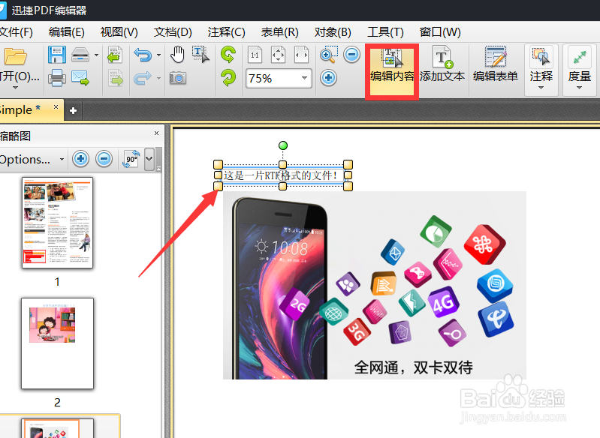600x438 pixels.
Task: Click the Email envelope icon
Action: (x=80, y=78)
